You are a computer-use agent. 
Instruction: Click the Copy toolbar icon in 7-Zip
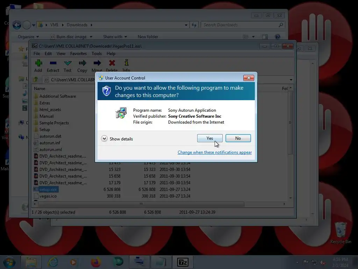82,66
